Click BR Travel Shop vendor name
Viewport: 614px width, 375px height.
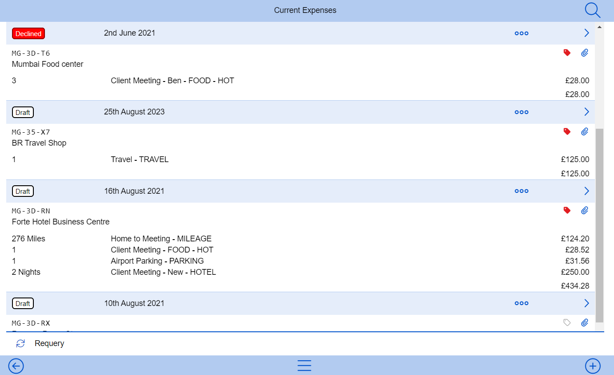coord(39,143)
